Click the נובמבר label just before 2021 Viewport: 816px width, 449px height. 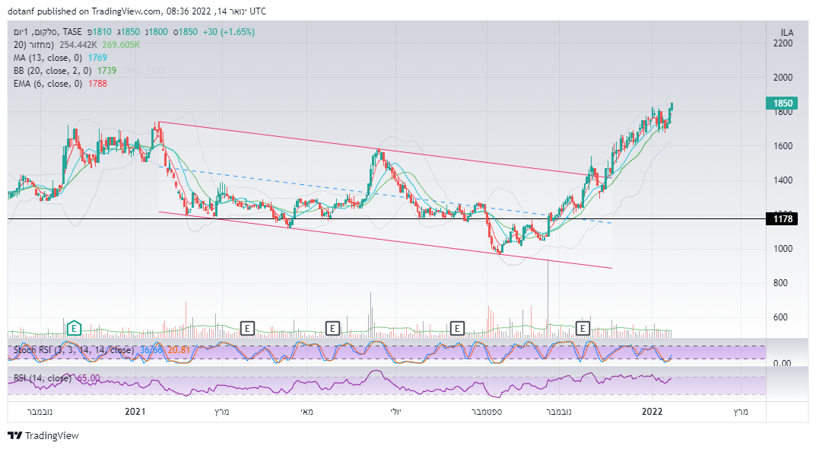point(40,412)
